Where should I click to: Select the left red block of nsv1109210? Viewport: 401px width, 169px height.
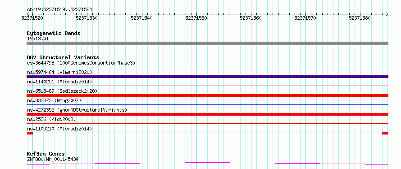[30, 133]
